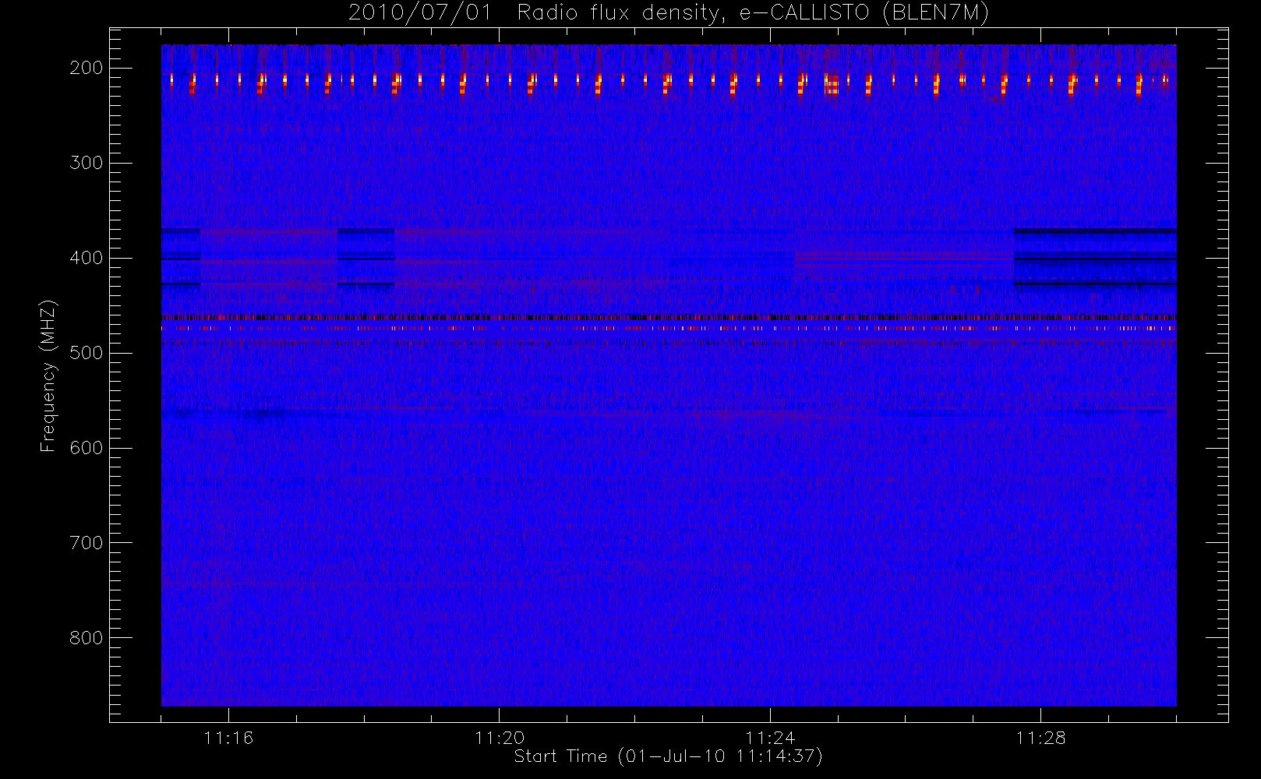Click the 600 frequency axis label
This screenshot has height=779, width=1261.
[x=87, y=448]
